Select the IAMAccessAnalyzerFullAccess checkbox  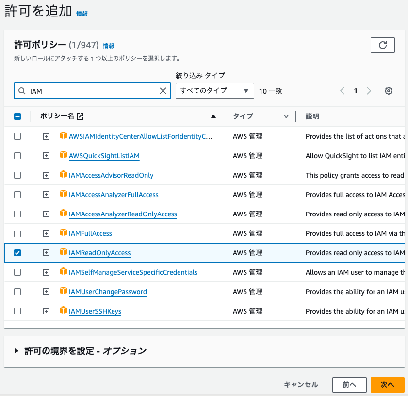[17, 195]
